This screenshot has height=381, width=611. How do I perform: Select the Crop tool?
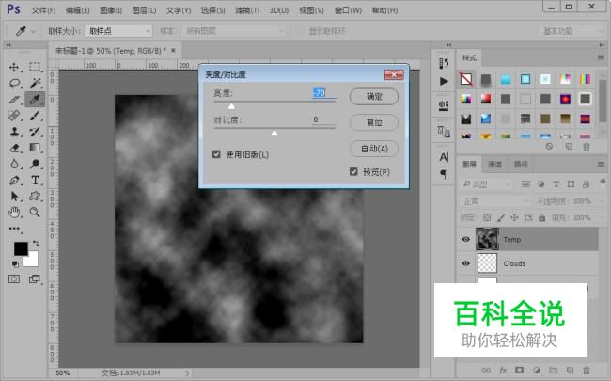[14, 100]
